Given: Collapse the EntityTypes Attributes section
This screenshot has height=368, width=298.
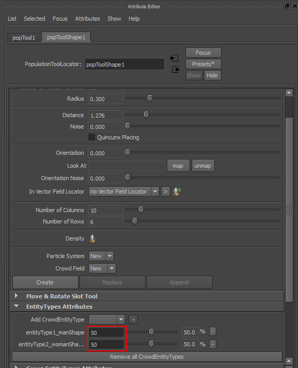Looking at the screenshot, I should pos(16,306).
